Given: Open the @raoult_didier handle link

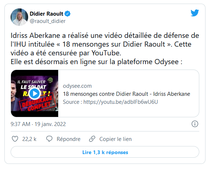Looking at the screenshot, I should point(48,21).
